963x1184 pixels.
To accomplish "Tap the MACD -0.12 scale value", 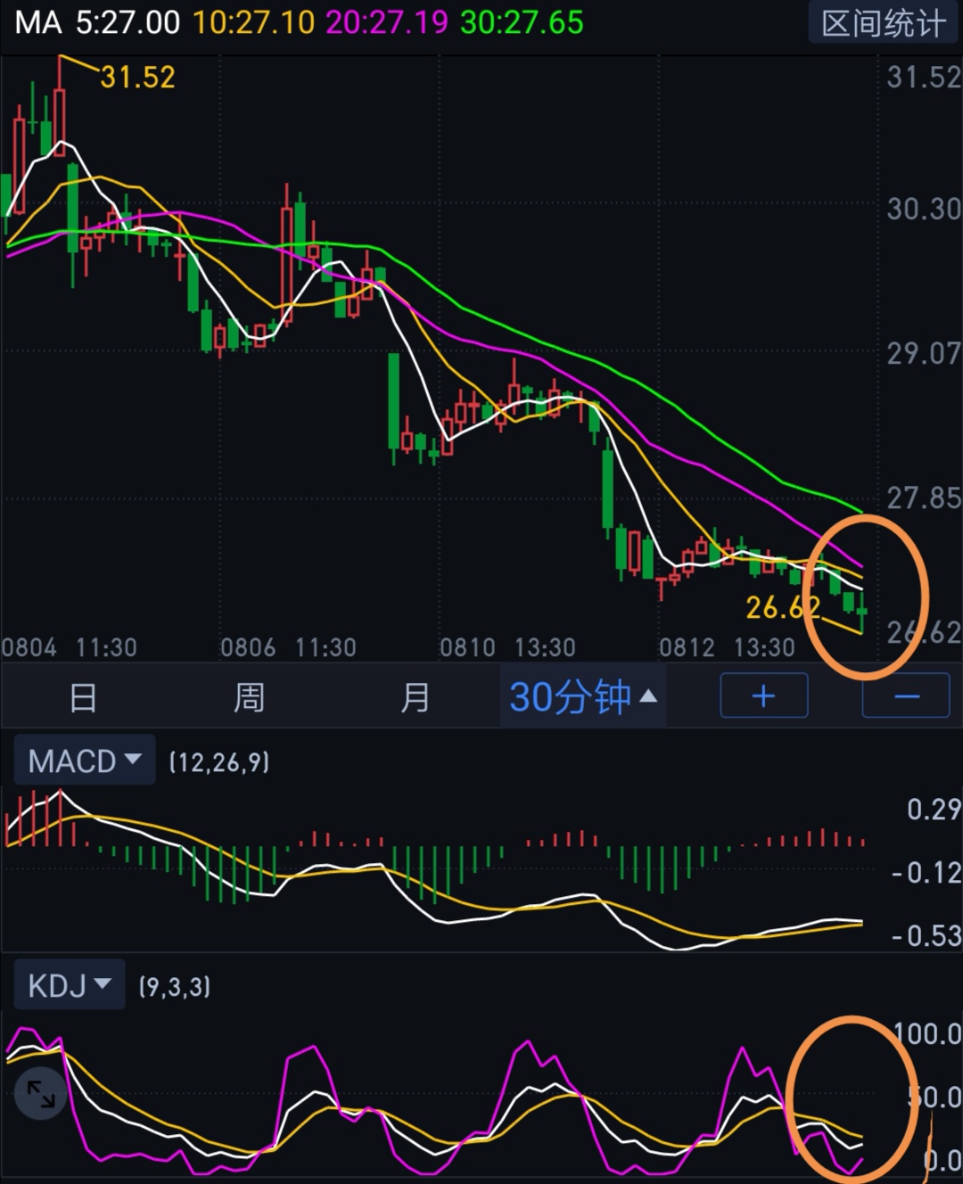I will coord(926,873).
